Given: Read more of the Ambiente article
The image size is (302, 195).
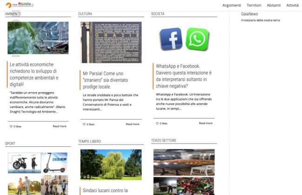Looking at the screenshot, I should click(x=59, y=126).
